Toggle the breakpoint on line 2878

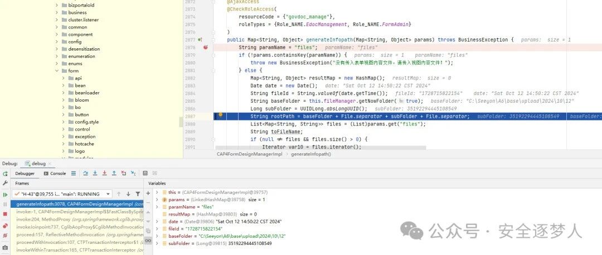(205, 47)
